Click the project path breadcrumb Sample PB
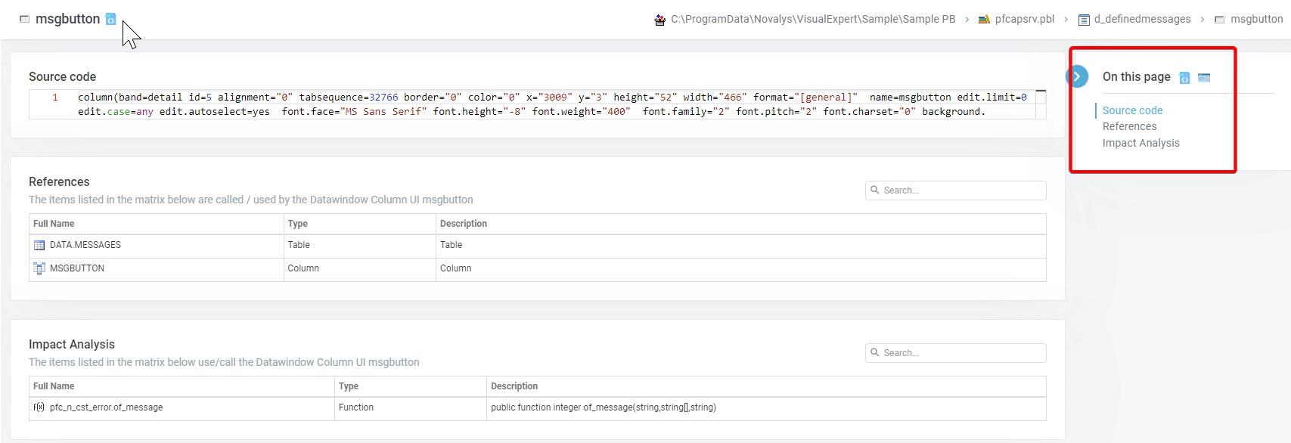 (x=812, y=19)
